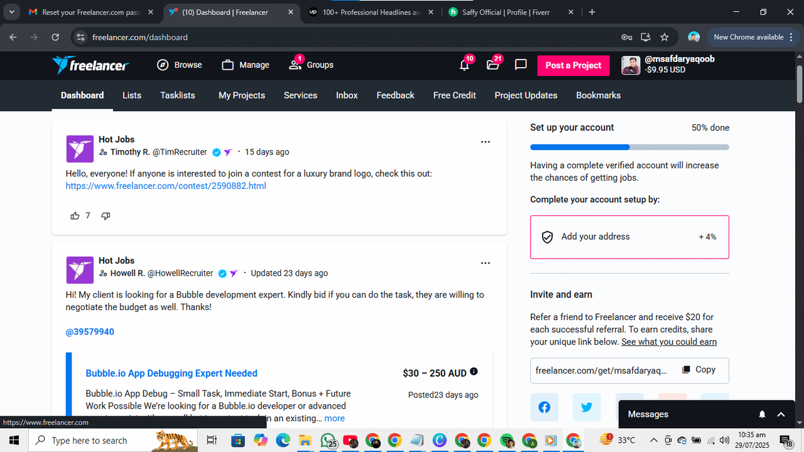
Task: Open the Groups menu in header
Action: [311, 65]
